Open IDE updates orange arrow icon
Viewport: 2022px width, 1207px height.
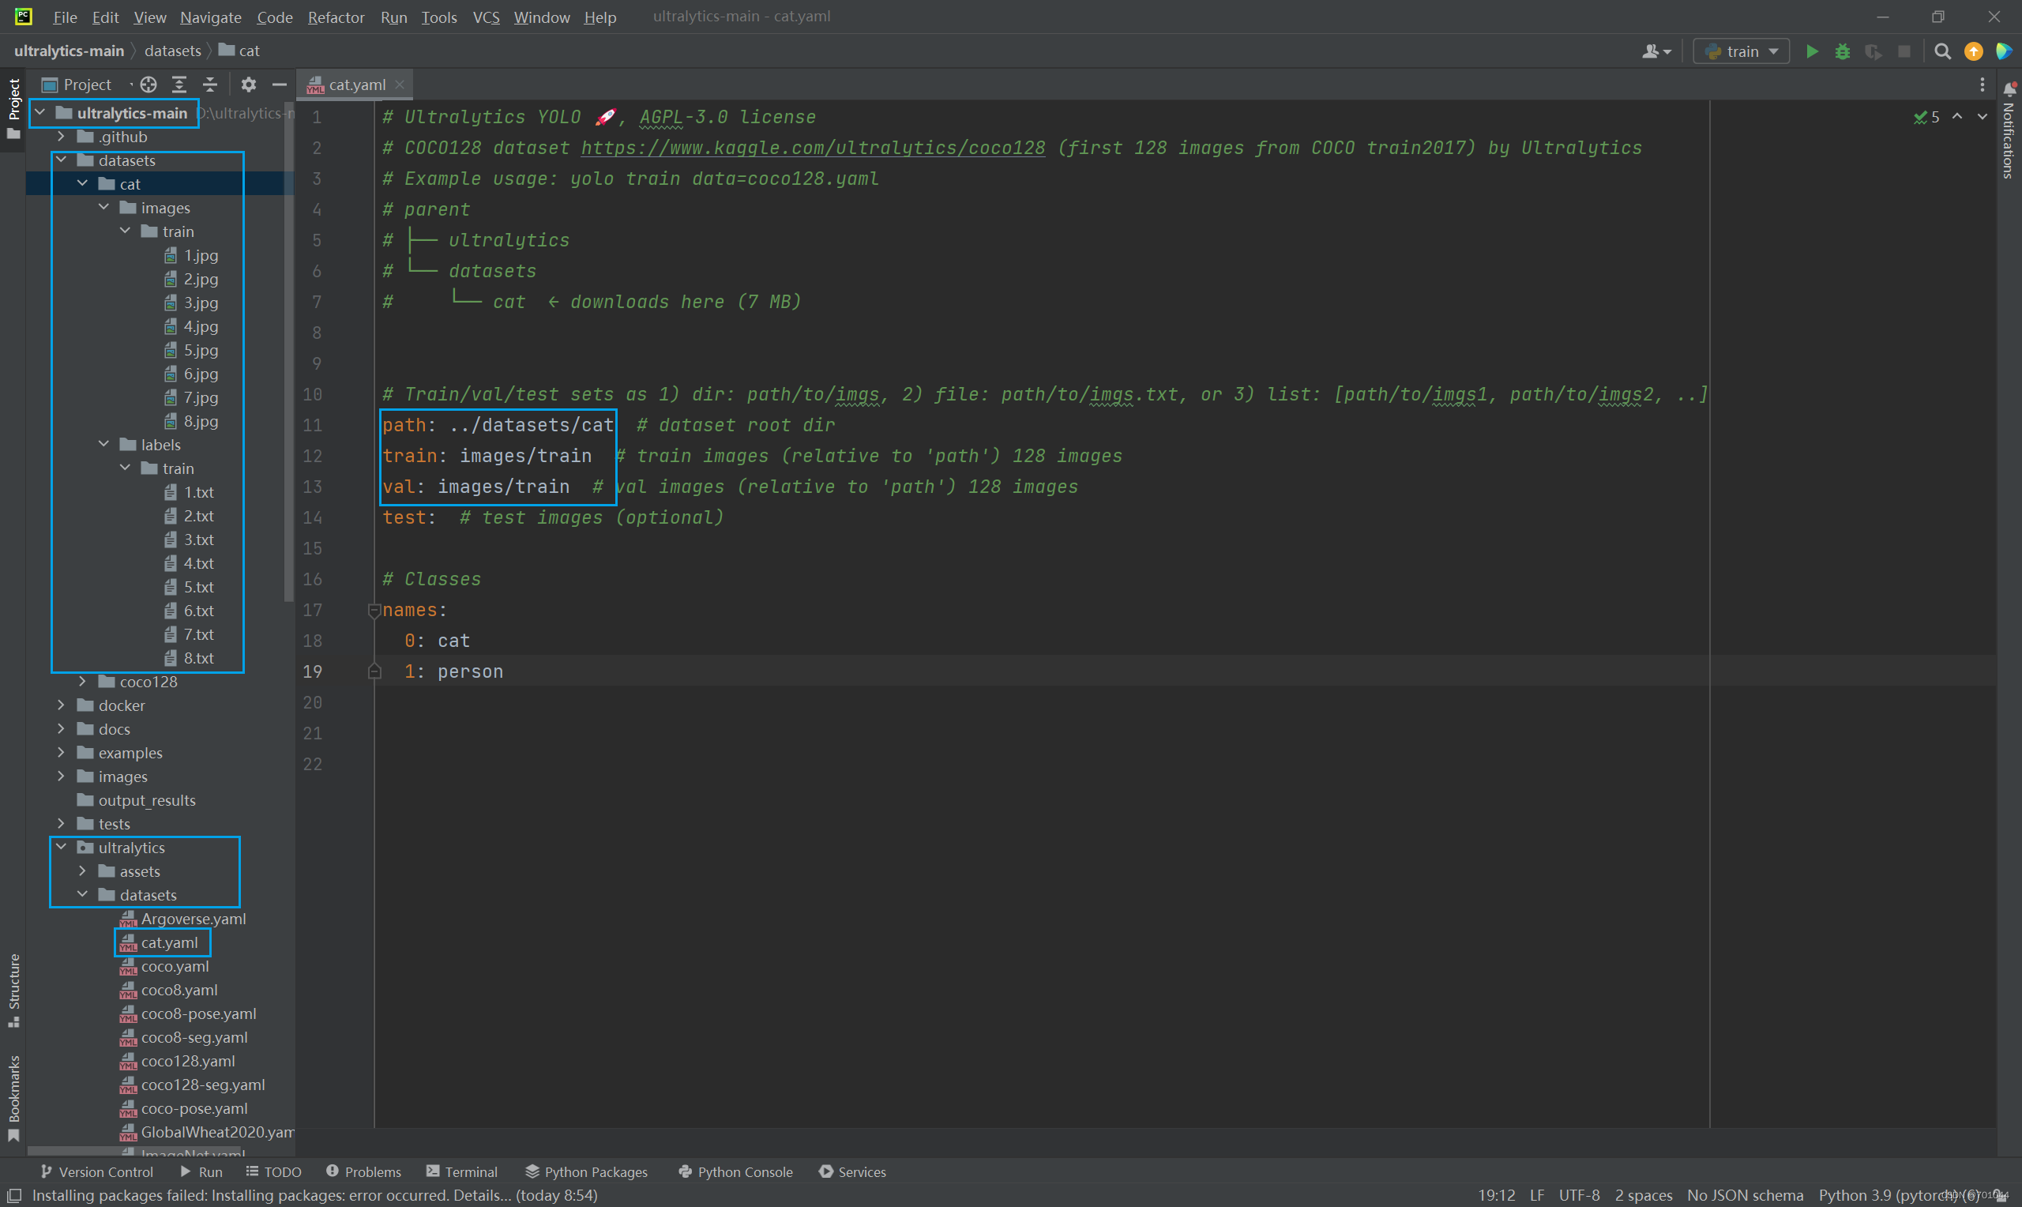pyautogui.click(x=1973, y=51)
